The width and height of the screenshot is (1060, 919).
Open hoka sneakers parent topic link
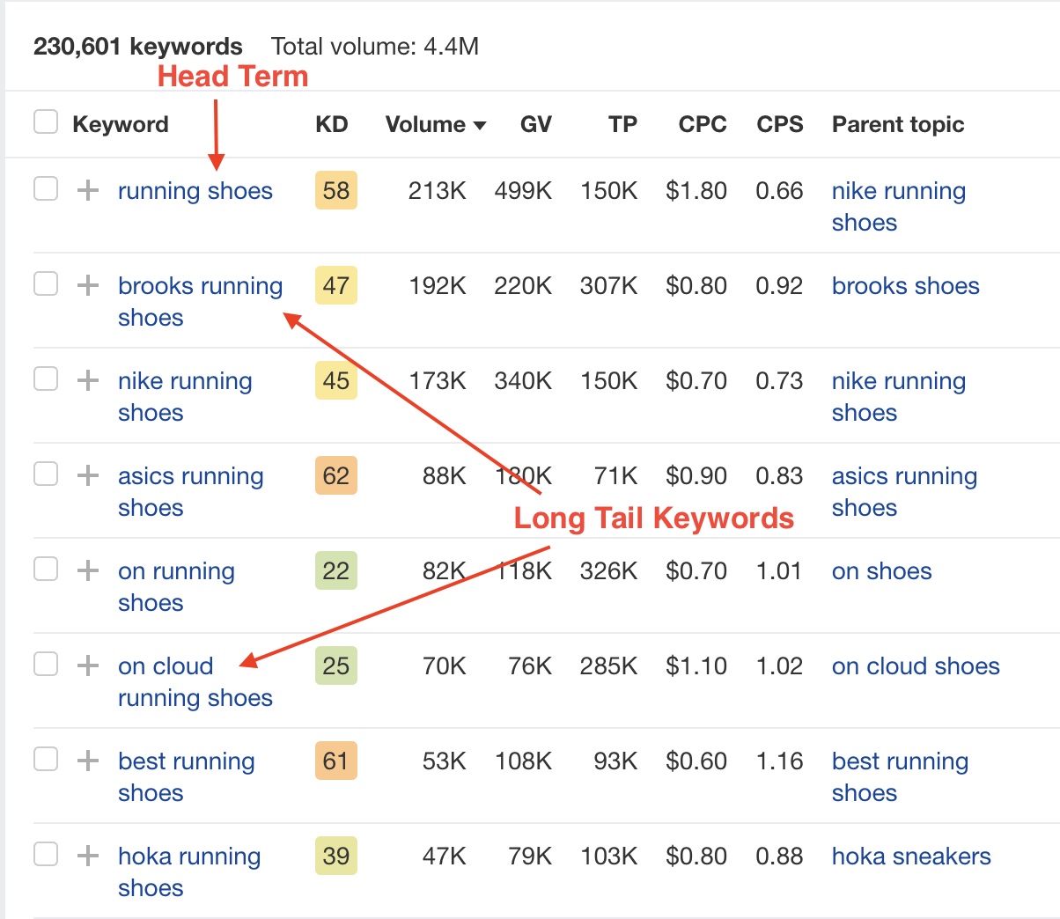tap(911, 857)
